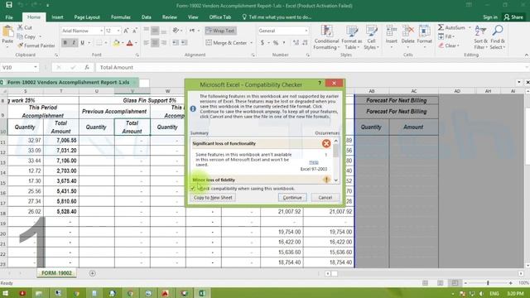Click the Cut scissors icon

[x=20, y=27]
